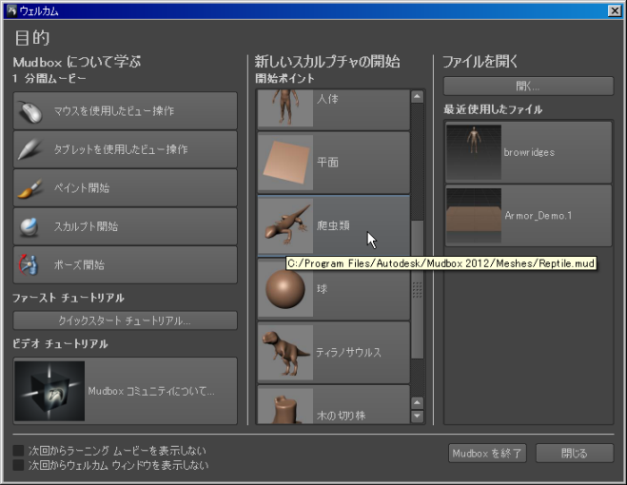Open recent file thumbnail browridges
Screen dimensions: 627x485
click(474, 152)
